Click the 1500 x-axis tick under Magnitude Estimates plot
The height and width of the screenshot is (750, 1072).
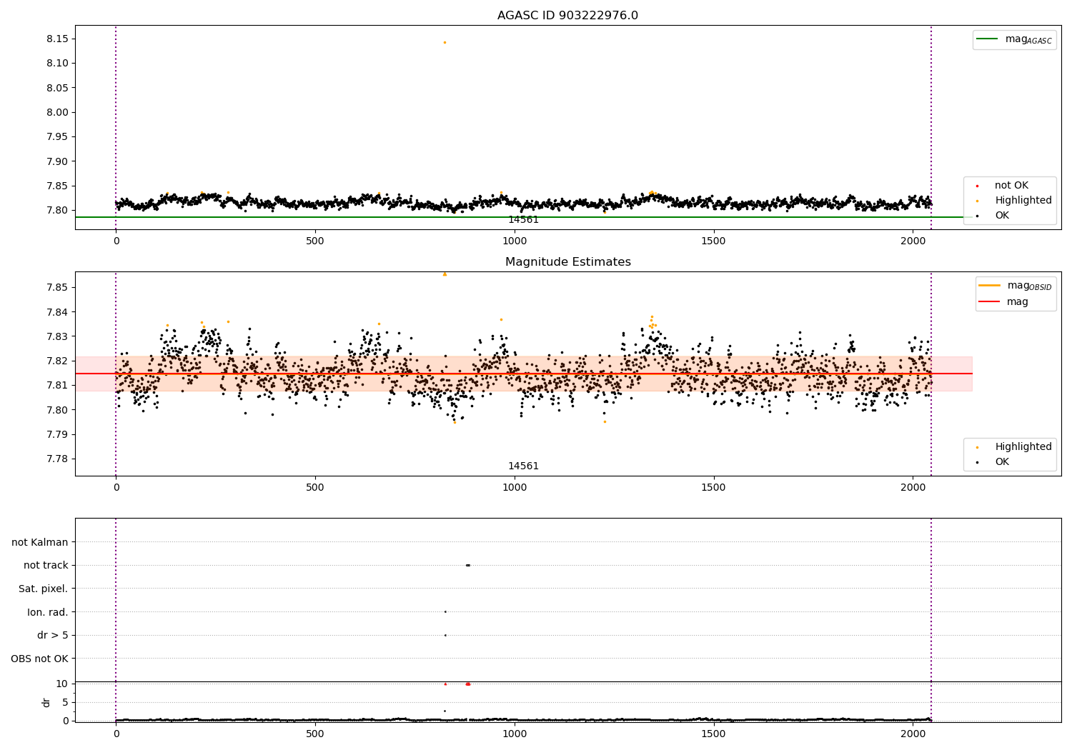(713, 487)
